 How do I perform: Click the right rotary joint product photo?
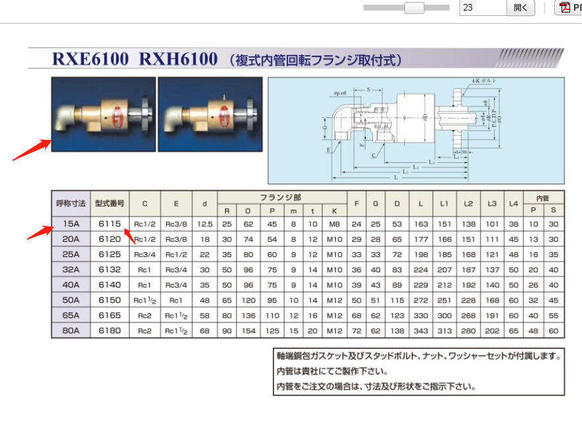pos(210,114)
